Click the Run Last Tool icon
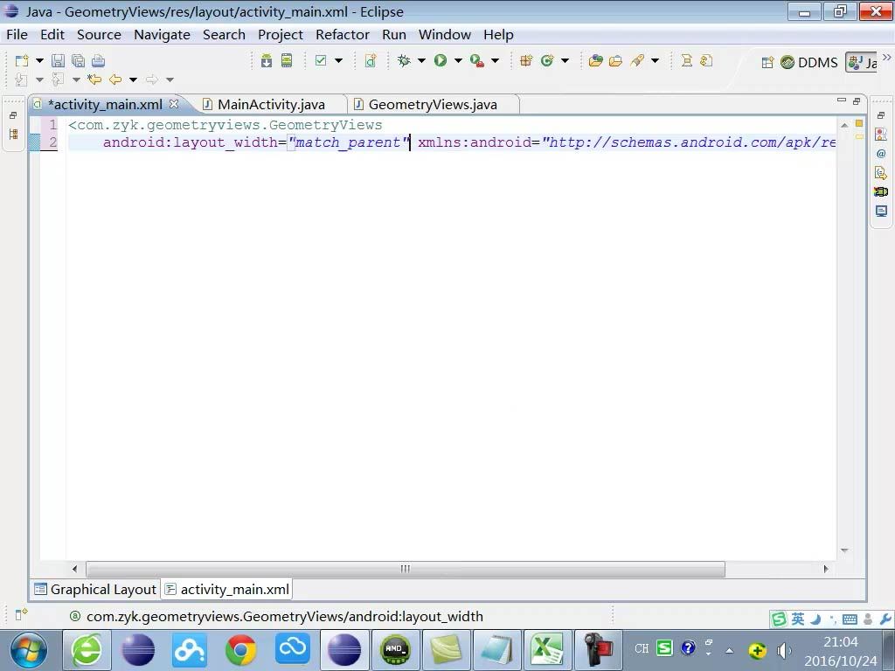 pyautogui.click(x=477, y=60)
